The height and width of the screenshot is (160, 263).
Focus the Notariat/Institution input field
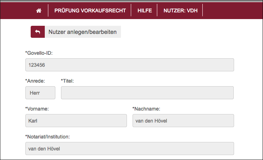click(129, 148)
